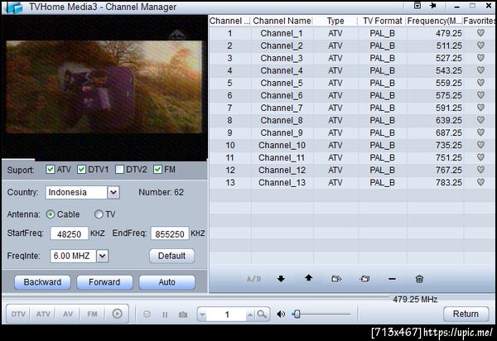Toggle favorite heart for Channel_2
Image resolution: width=497 pixels, height=341 pixels.
(x=480, y=46)
